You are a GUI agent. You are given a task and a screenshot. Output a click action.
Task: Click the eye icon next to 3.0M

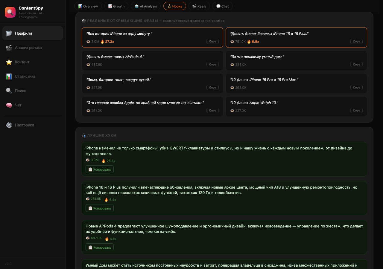point(88,42)
